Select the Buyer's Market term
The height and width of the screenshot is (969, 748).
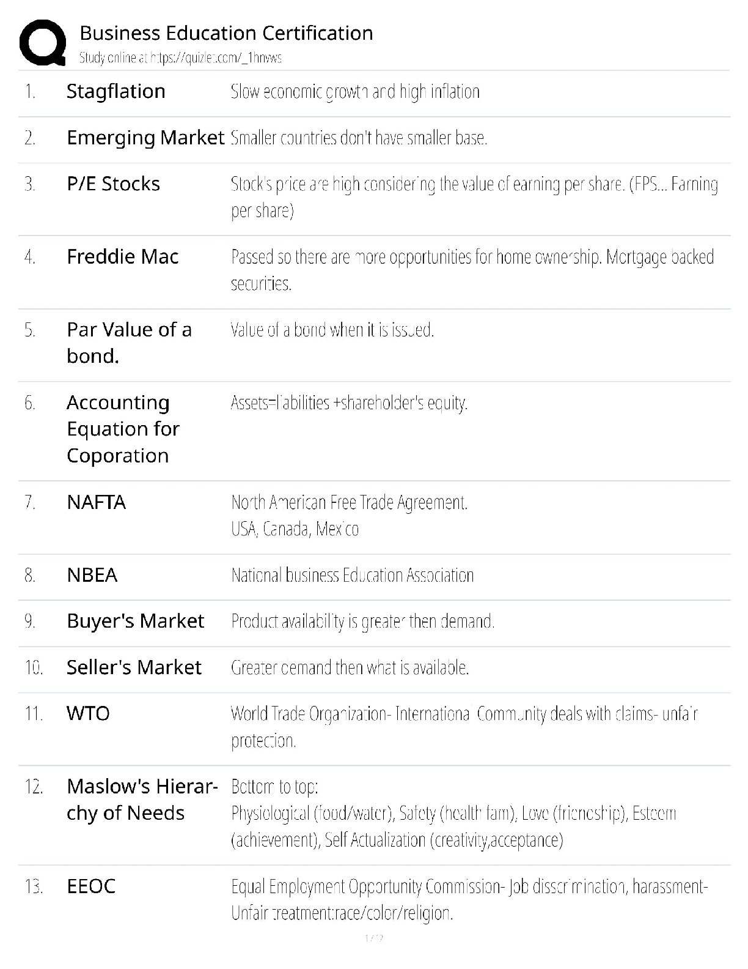pyautogui.click(x=135, y=621)
